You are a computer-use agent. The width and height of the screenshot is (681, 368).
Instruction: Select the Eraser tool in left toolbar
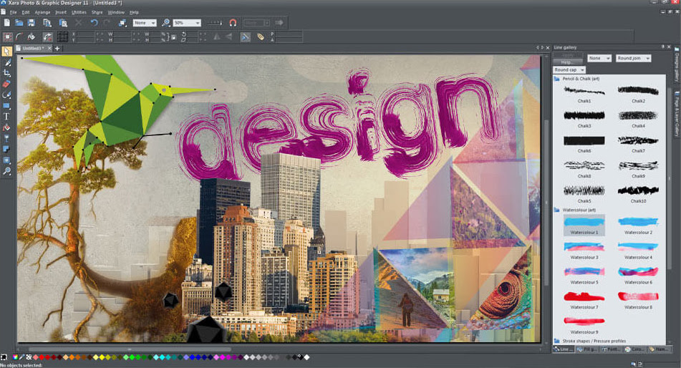coord(6,84)
